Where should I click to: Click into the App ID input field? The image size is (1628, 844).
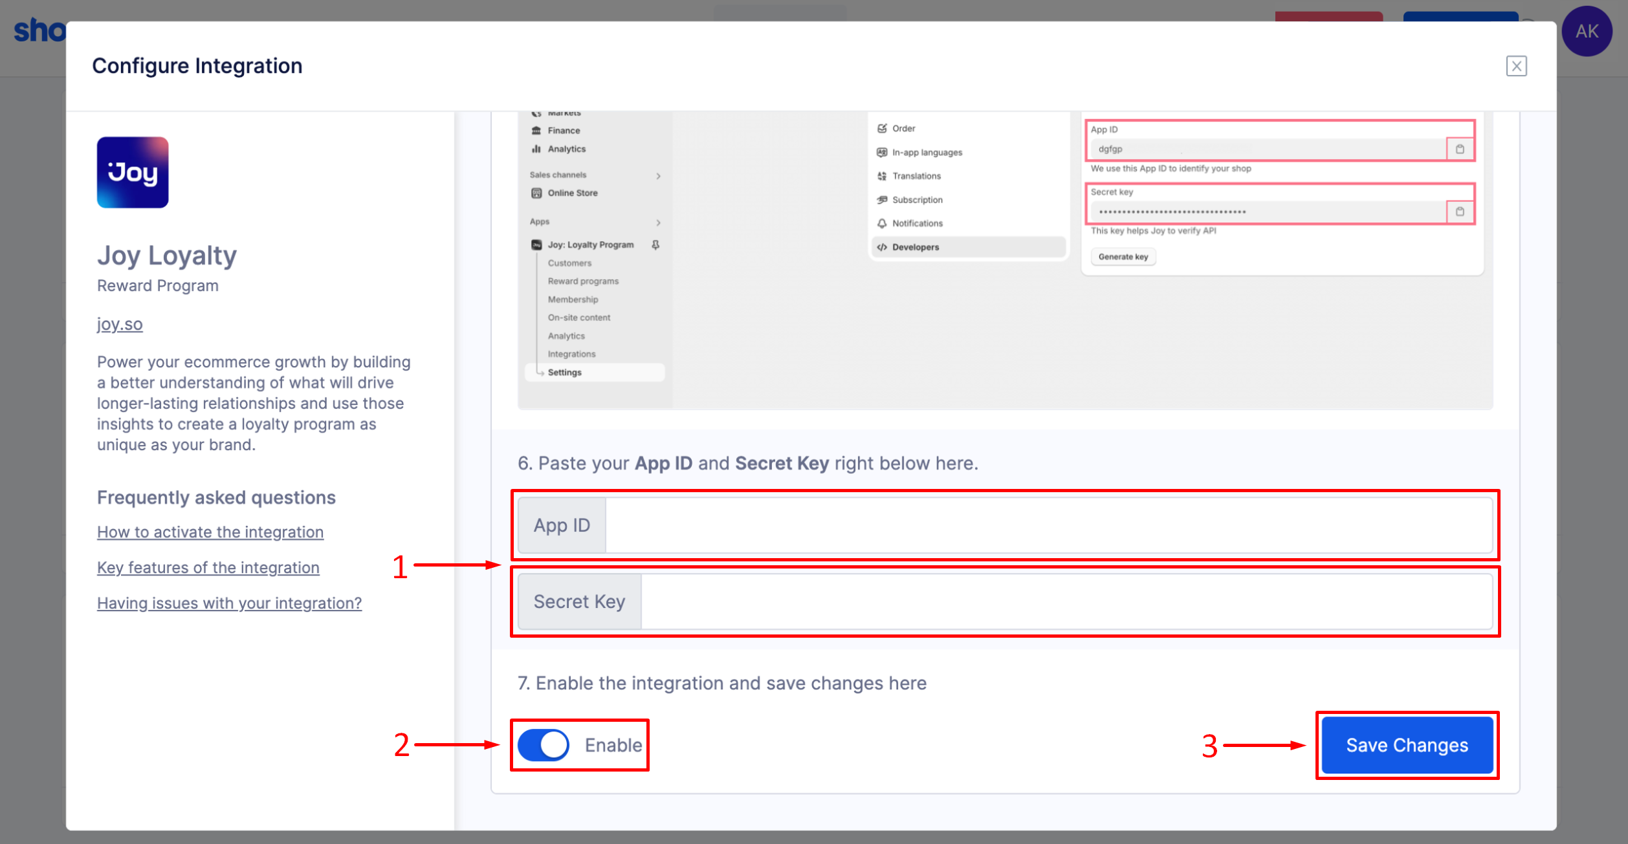point(1048,525)
